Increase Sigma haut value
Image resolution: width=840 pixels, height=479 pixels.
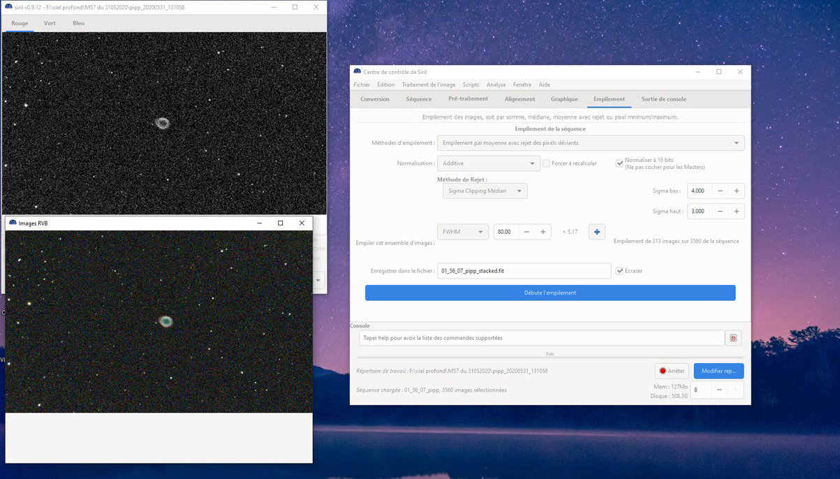[737, 211]
